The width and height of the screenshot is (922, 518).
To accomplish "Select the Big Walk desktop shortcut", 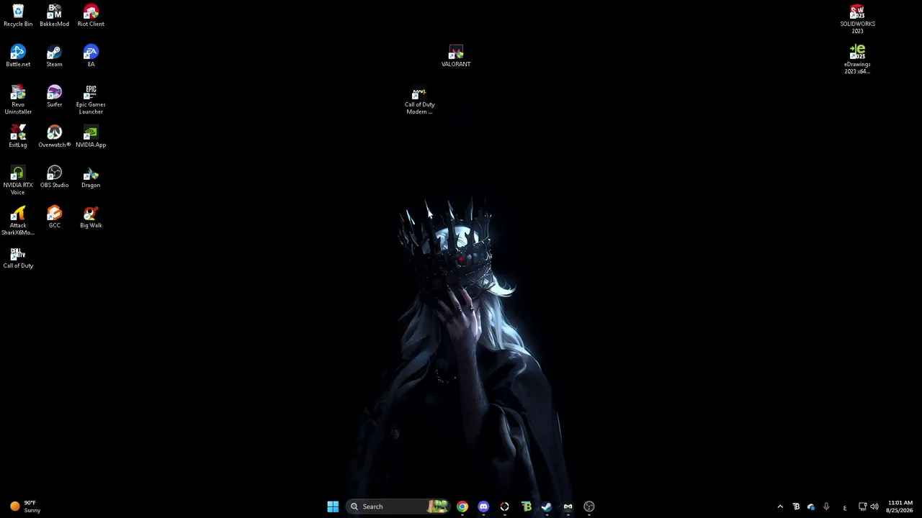I will (91, 217).
